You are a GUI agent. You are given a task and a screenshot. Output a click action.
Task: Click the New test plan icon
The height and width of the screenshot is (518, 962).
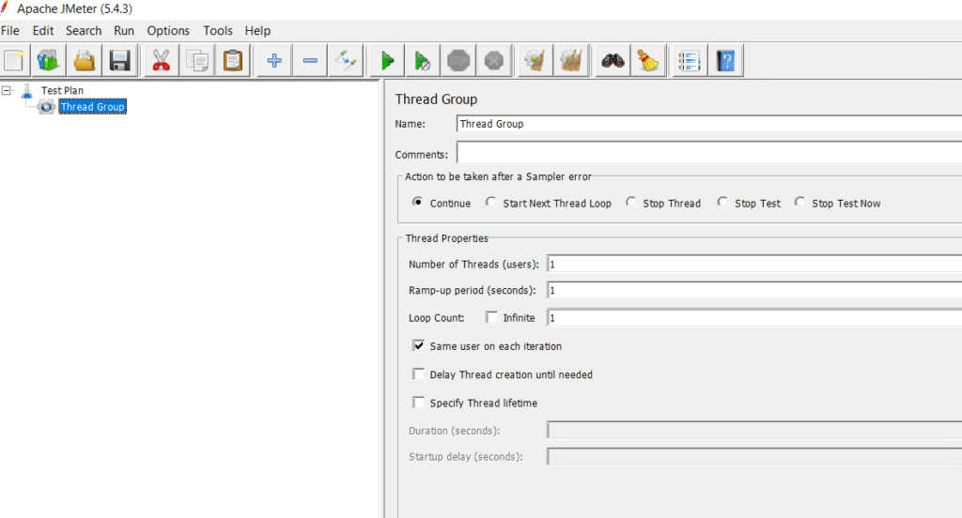pos(13,61)
